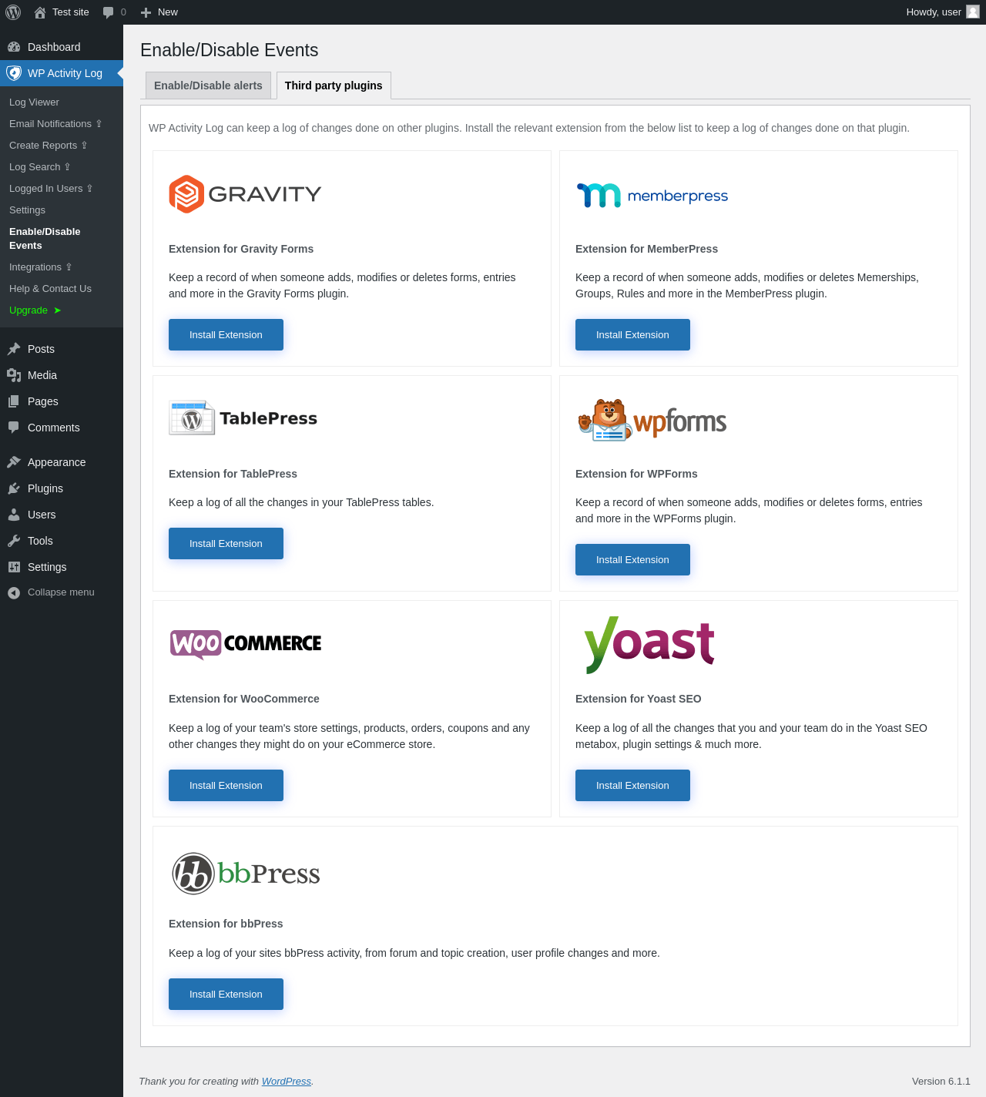The width and height of the screenshot is (986, 1097).
Task: Install the TablePress extension
Action: click(x=226, y=544)
